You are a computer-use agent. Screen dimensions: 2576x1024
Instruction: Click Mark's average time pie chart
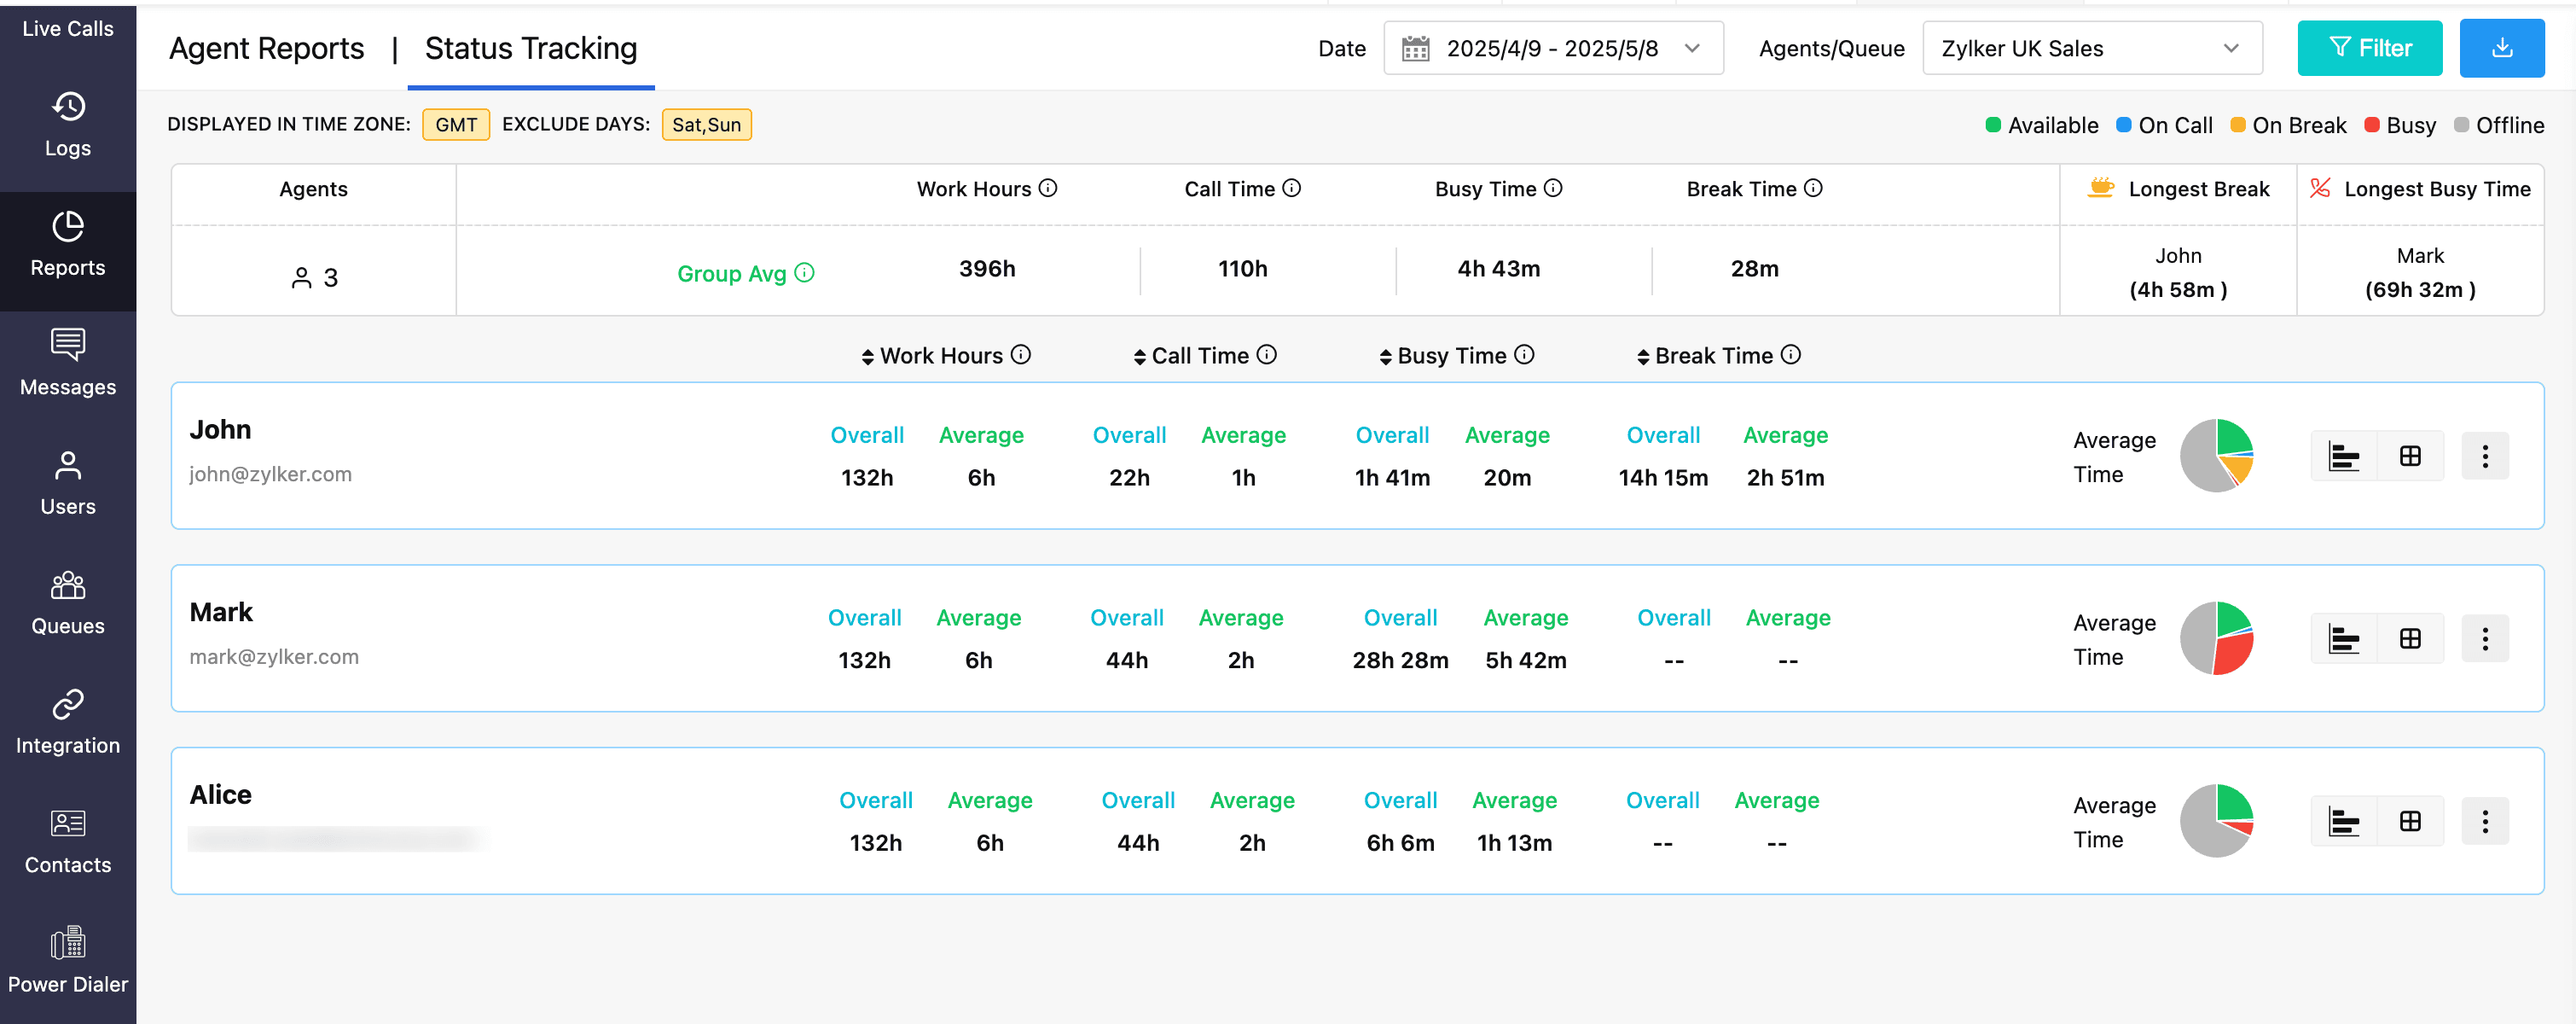tap(2216, 639)
